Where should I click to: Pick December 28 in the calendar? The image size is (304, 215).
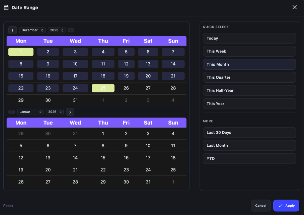[x=173, y=88]
